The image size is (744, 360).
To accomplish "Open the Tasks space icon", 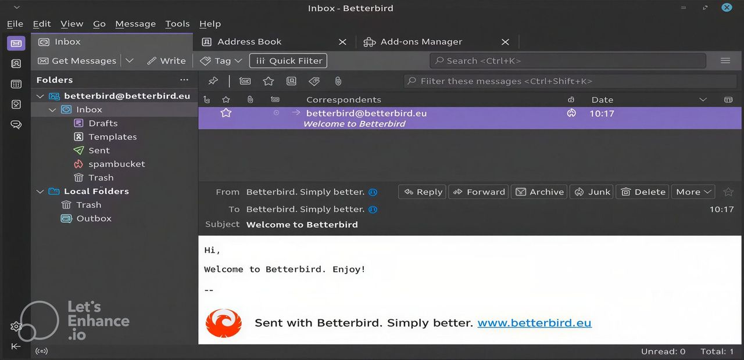I will [16, 105].
